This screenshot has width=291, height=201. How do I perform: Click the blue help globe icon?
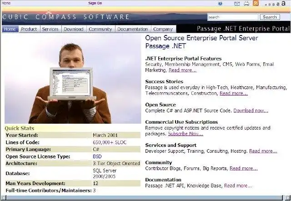tap(220, 4)
